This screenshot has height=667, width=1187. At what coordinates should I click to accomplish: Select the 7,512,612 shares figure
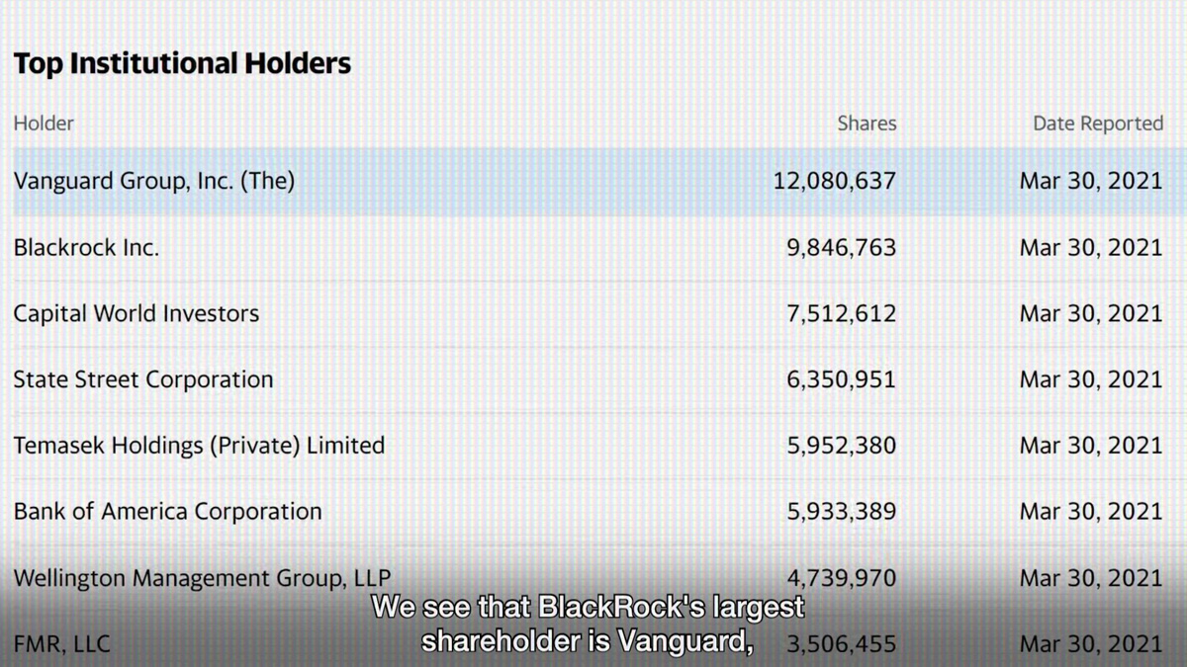click(842, 314)
